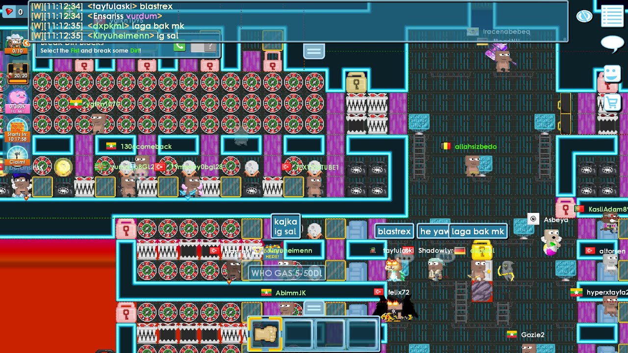
Task: Tap the quest text 'Select the Fist and break some Dirt!'
Action: 91,50
